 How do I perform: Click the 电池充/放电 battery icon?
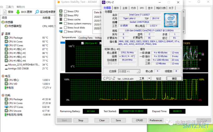tap(6, 114)
